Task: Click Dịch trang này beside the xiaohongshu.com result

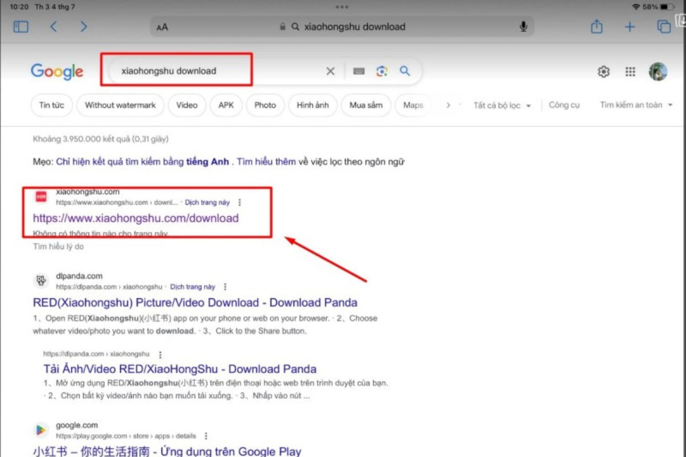Action: pos(207,202)
